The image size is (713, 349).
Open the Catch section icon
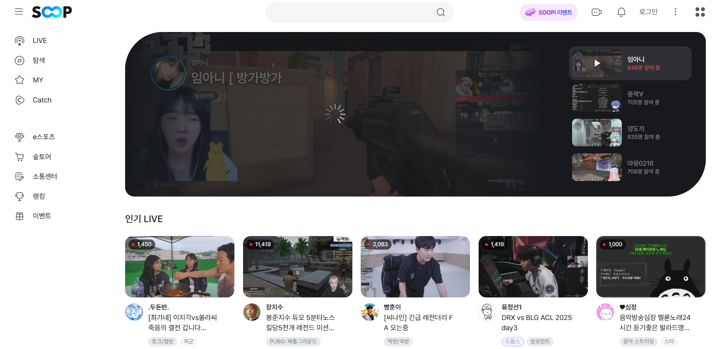coord(20,100)
